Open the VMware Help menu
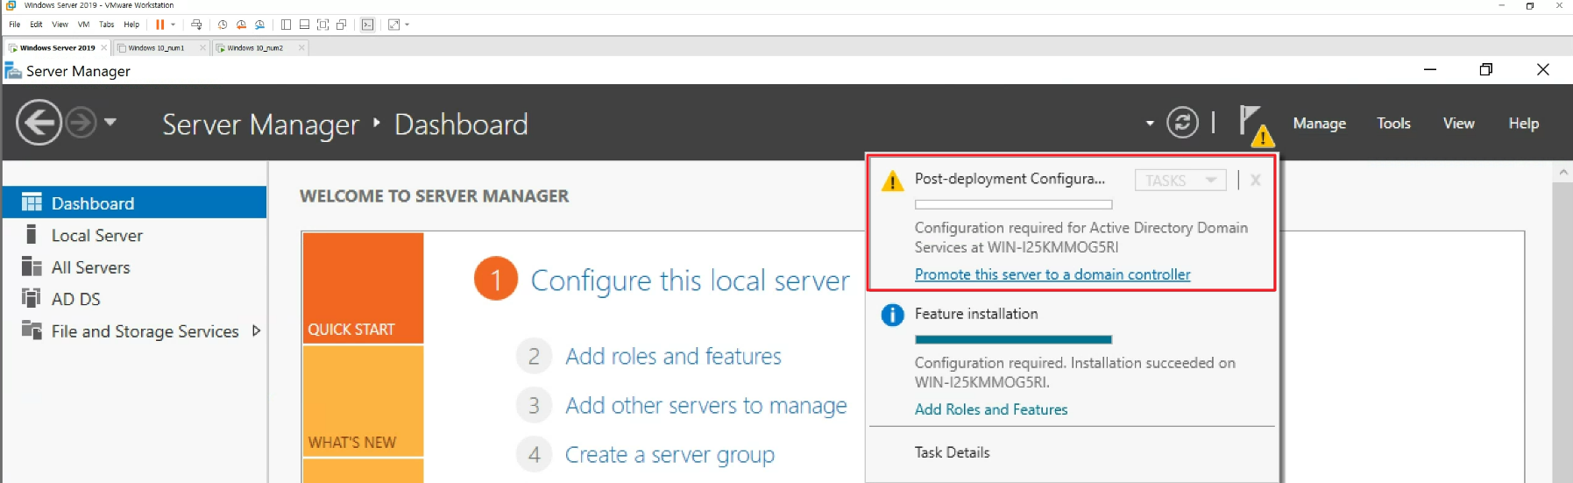 tap(131, 25)
